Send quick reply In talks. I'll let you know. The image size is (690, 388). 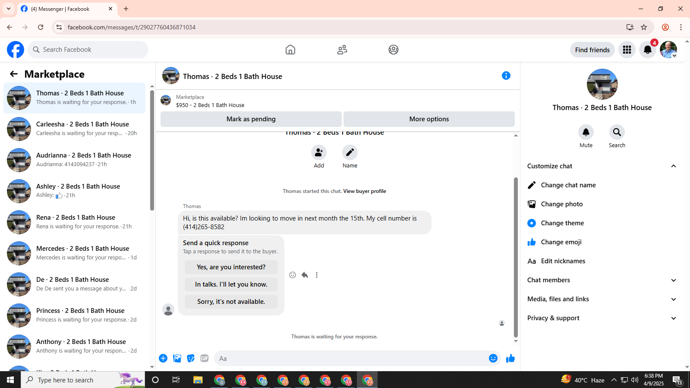point(231,284)
